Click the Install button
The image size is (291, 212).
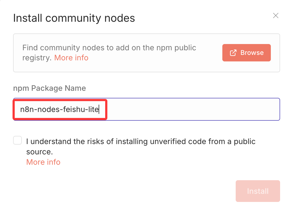(257, 191)
